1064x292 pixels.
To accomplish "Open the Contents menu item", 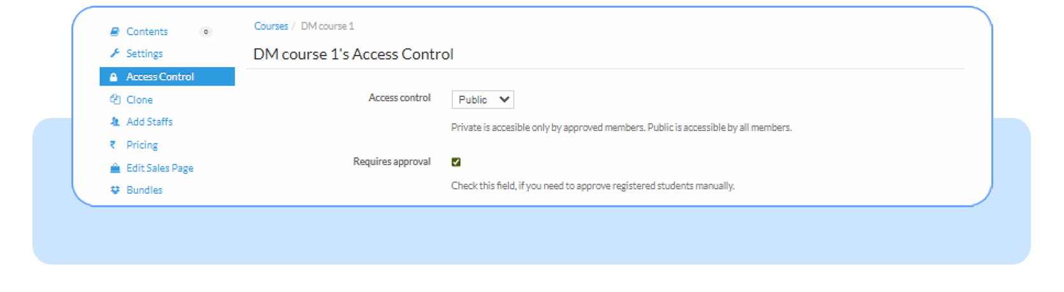I will pos(147,31).
